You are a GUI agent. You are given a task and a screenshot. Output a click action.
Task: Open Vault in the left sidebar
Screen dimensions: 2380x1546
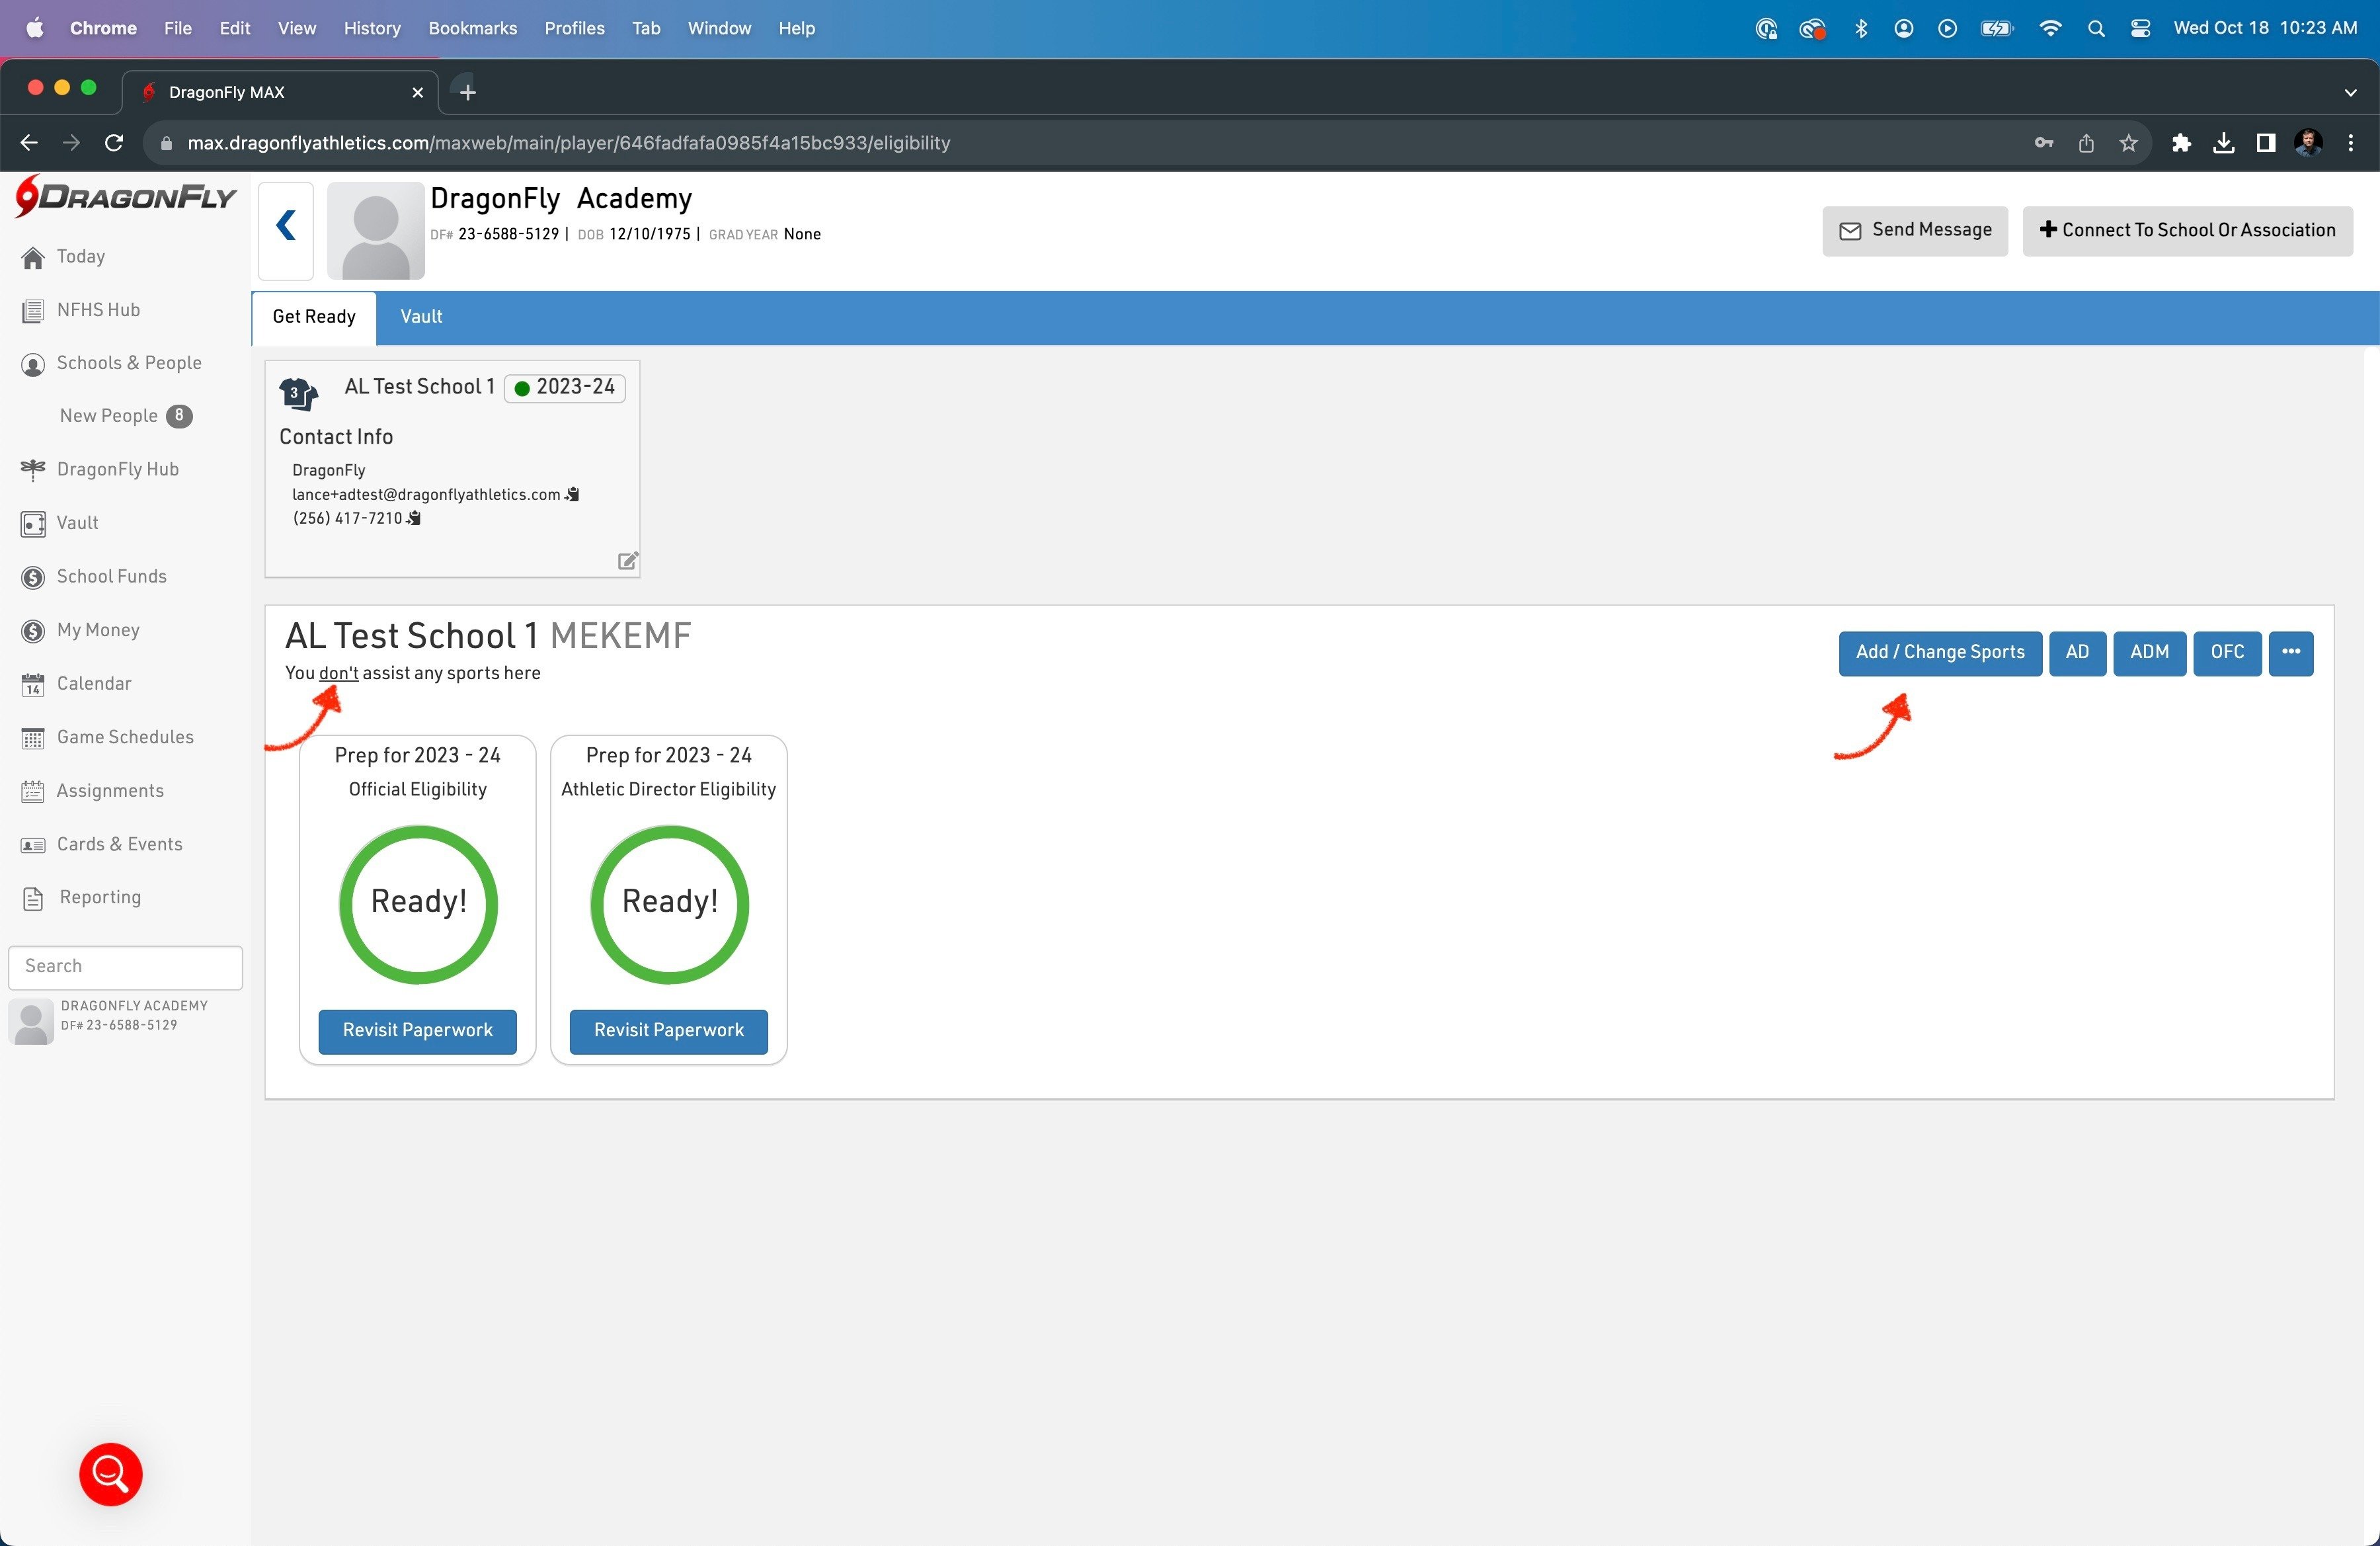77,523
